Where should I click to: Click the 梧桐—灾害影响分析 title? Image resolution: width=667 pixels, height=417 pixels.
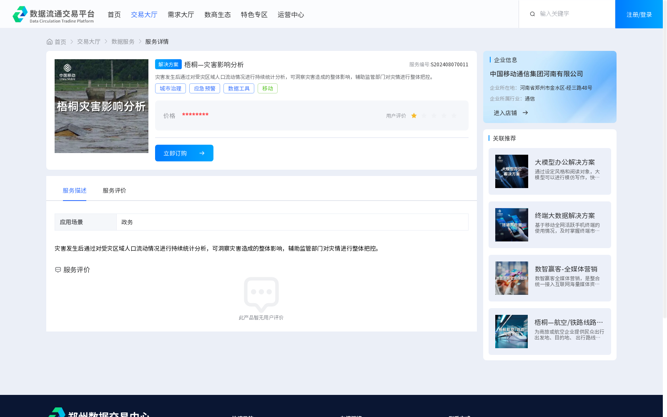(x=214, y=65)
